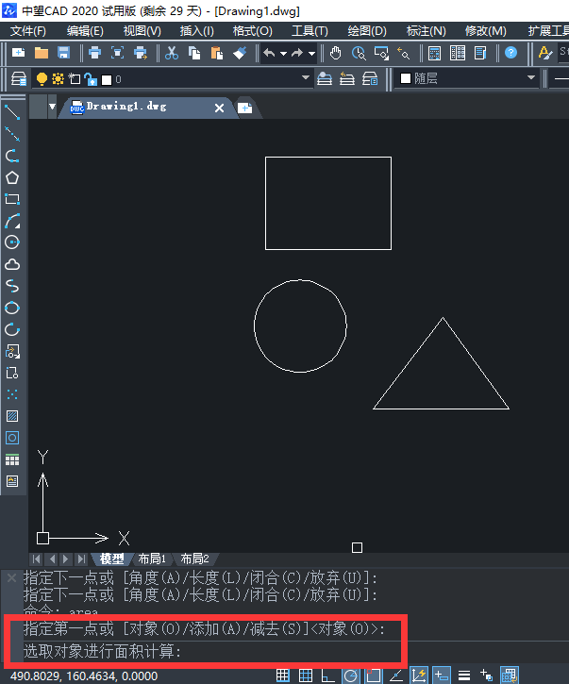
Task: Click the Save file icon
Action: [x=63, y=53]
